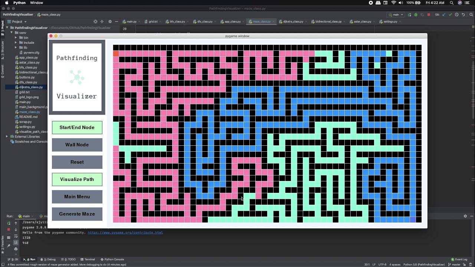Open Project panel gear settings
Screen dimensions: 475x267
click(x=110, y=22)
